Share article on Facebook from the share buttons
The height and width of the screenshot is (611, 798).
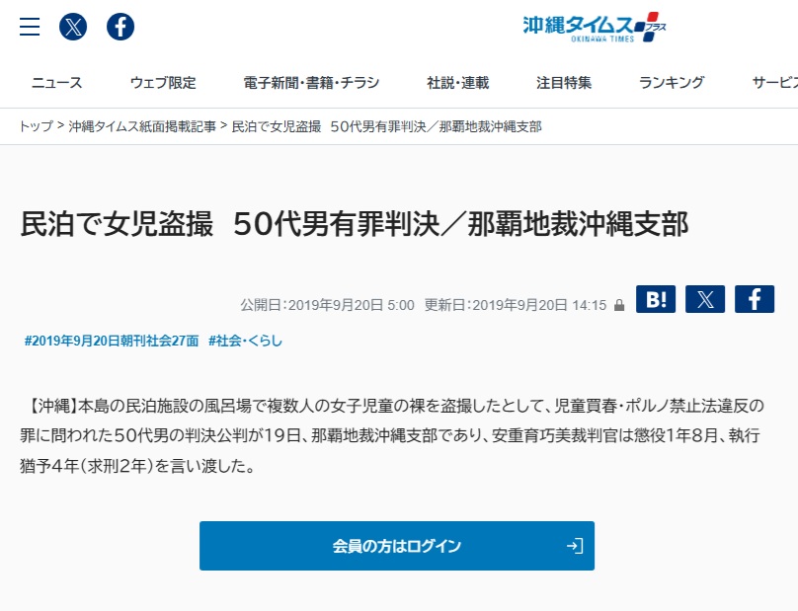755,299
